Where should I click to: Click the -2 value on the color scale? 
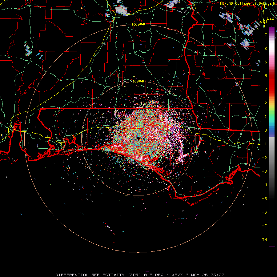264,158
